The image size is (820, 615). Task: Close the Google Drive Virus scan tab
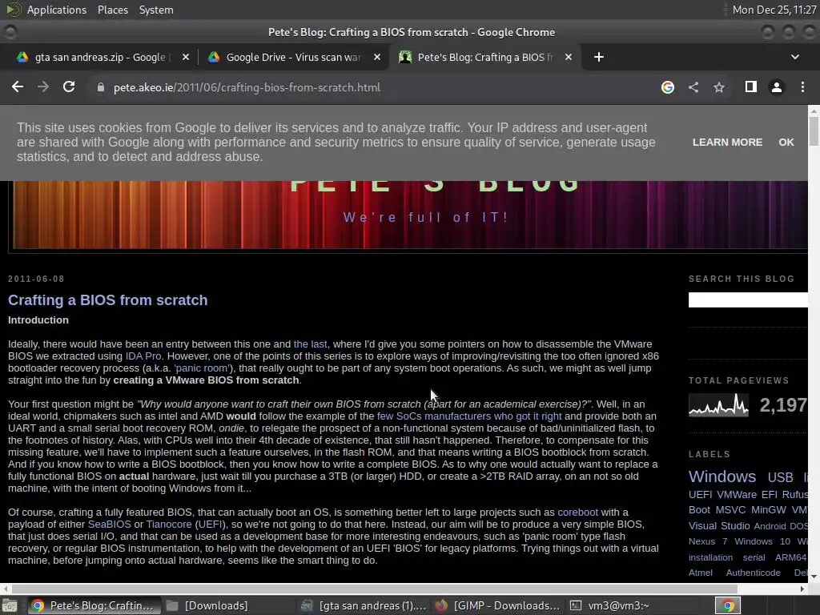pyautogui.click(x=377, y=57)
